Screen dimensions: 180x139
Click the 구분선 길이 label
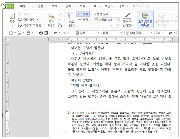click(101, 14)
